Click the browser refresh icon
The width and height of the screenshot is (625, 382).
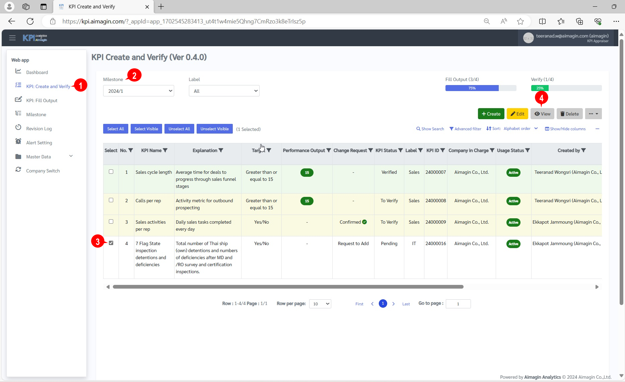pos(30,21)
